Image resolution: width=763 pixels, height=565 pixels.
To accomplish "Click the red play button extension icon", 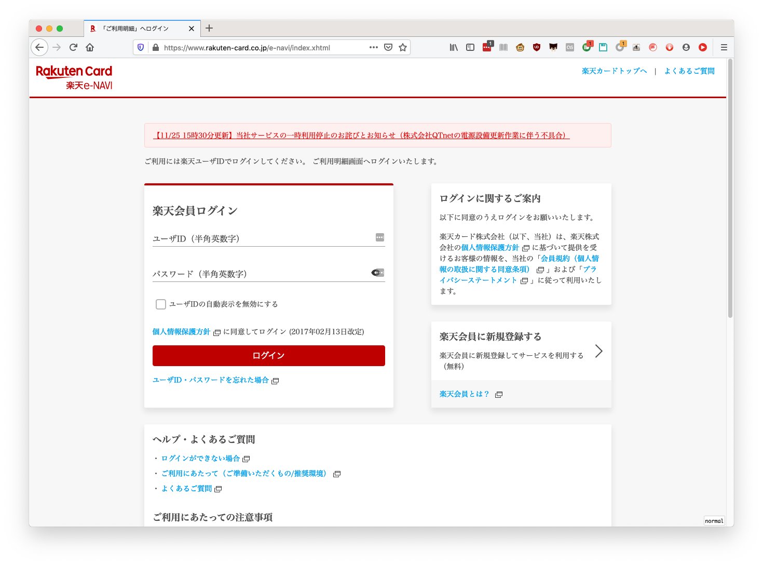I will tap(703, 47).
